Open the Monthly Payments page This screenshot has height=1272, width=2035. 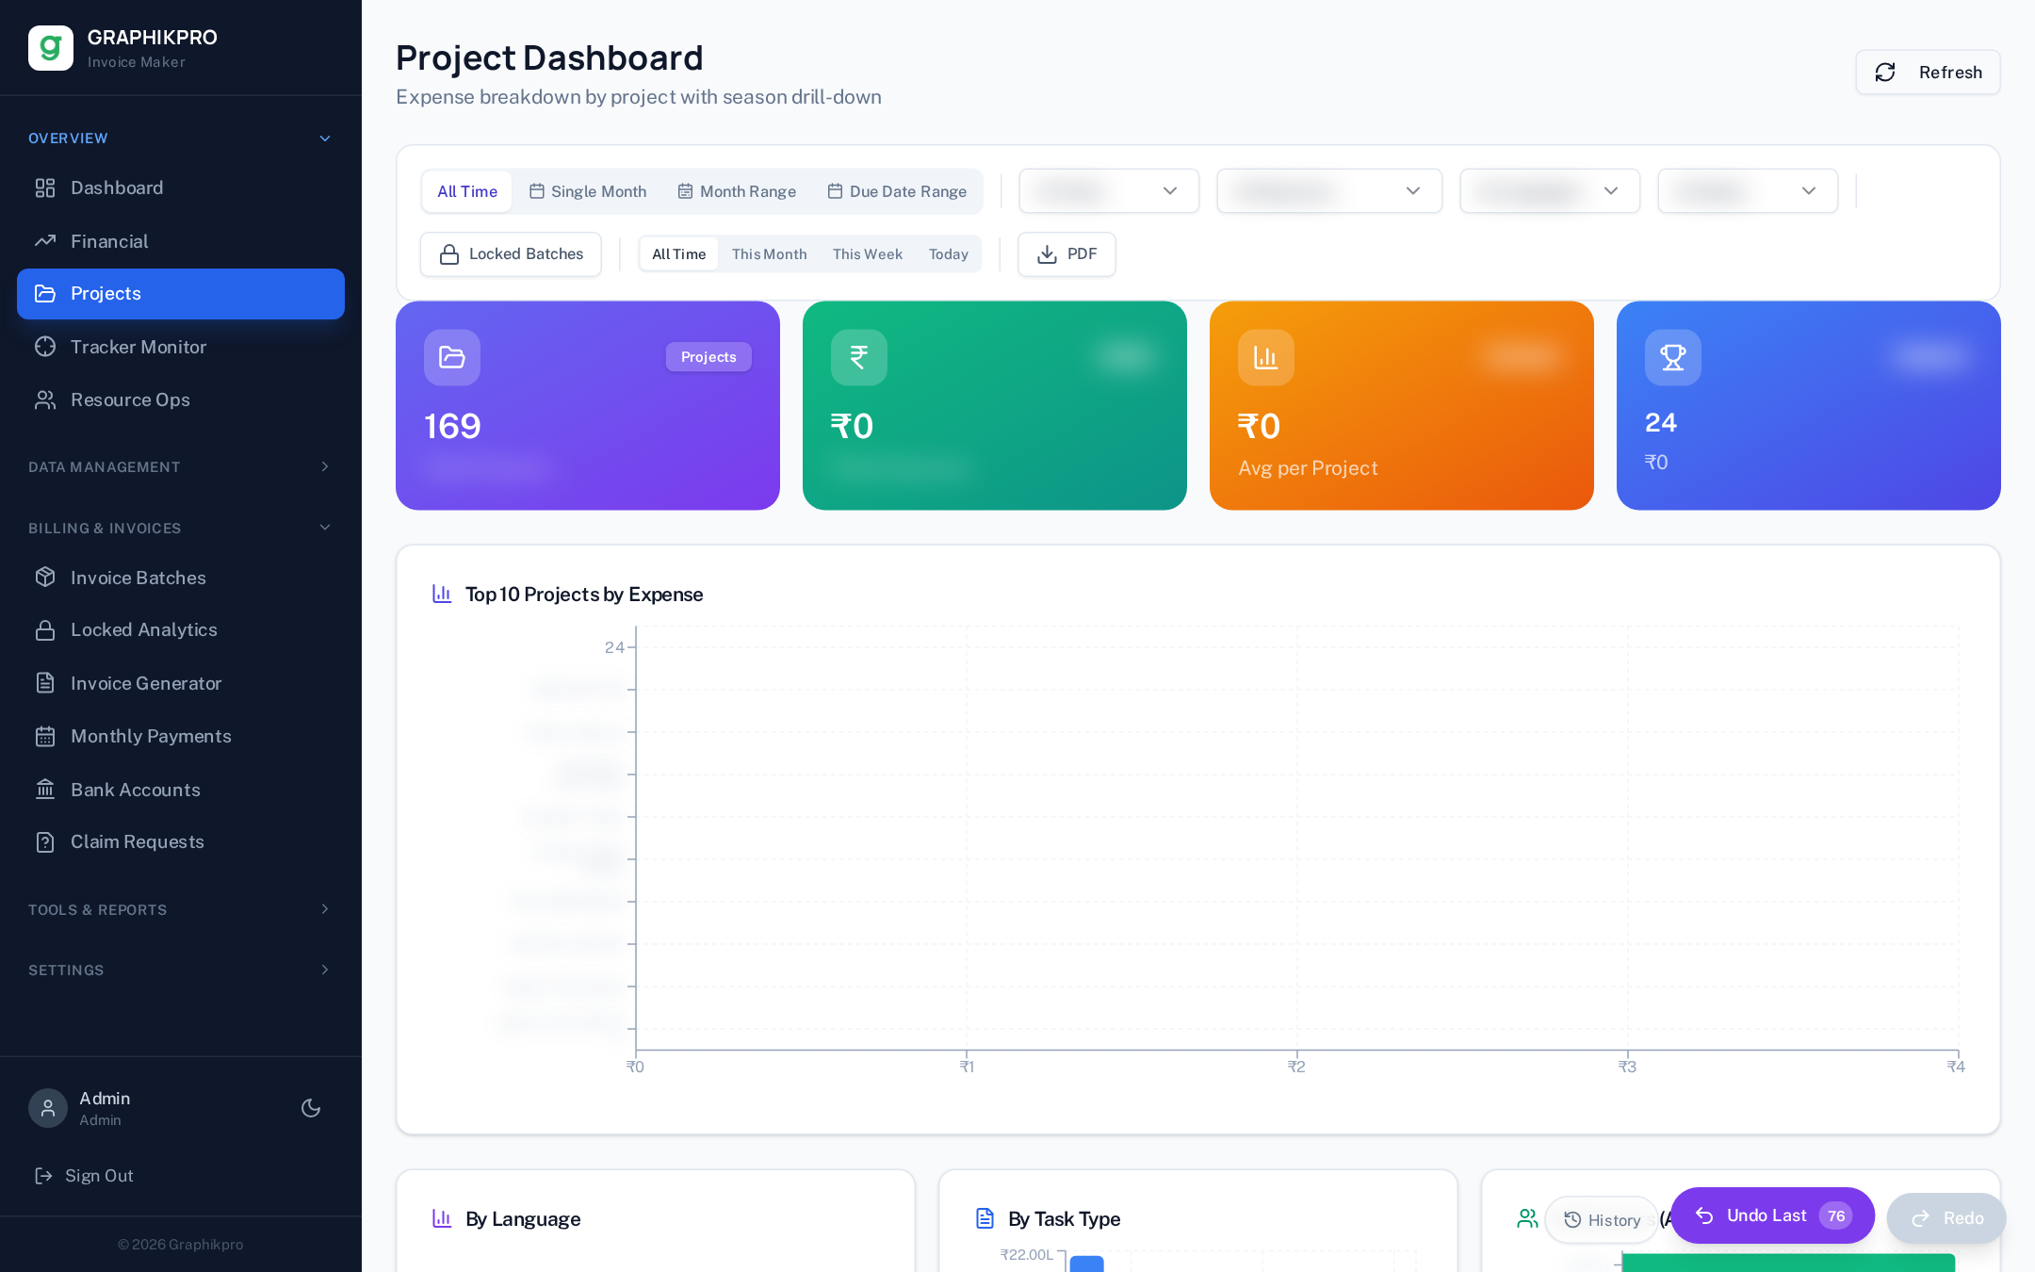coord(181,736)
